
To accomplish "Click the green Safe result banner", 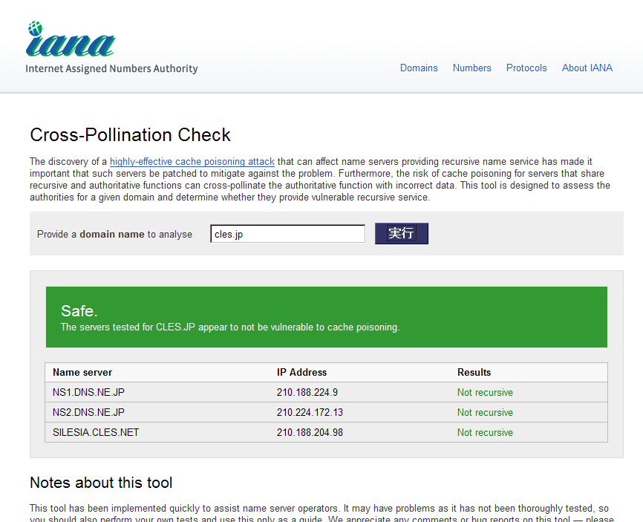I will point(326,317).
